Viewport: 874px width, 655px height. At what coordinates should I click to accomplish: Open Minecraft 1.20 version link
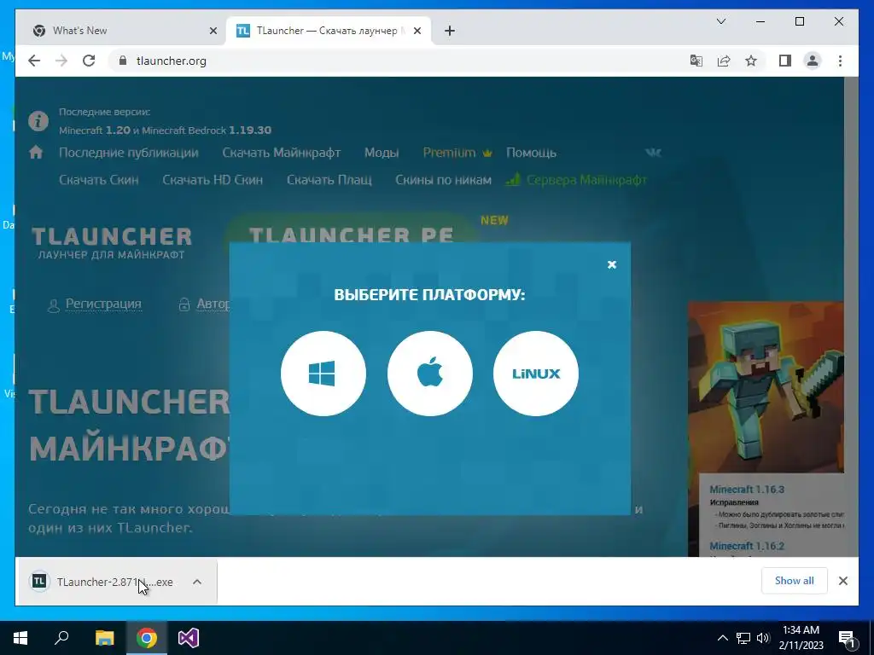tap(95, 130)
